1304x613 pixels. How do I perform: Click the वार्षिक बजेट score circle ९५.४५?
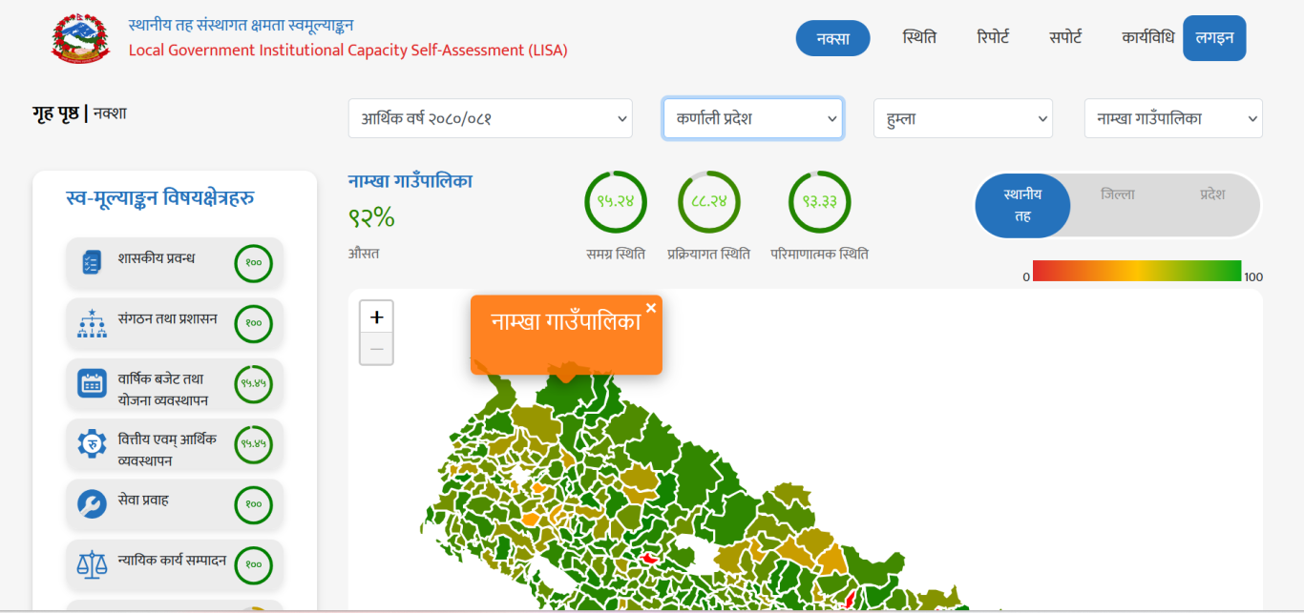(253, 383)
